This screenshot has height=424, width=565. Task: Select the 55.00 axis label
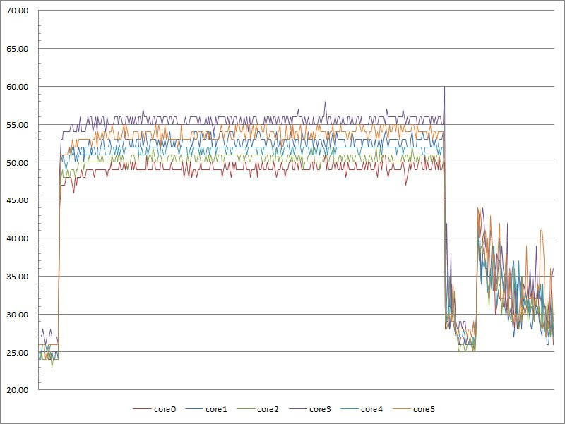point(17,125)
